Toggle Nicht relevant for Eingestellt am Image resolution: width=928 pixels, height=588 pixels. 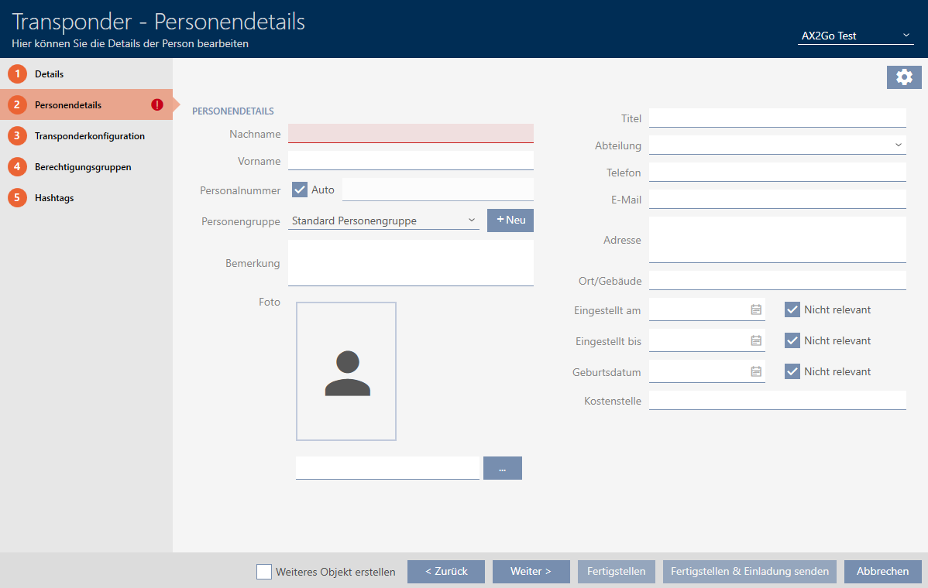tap(792, 309)
